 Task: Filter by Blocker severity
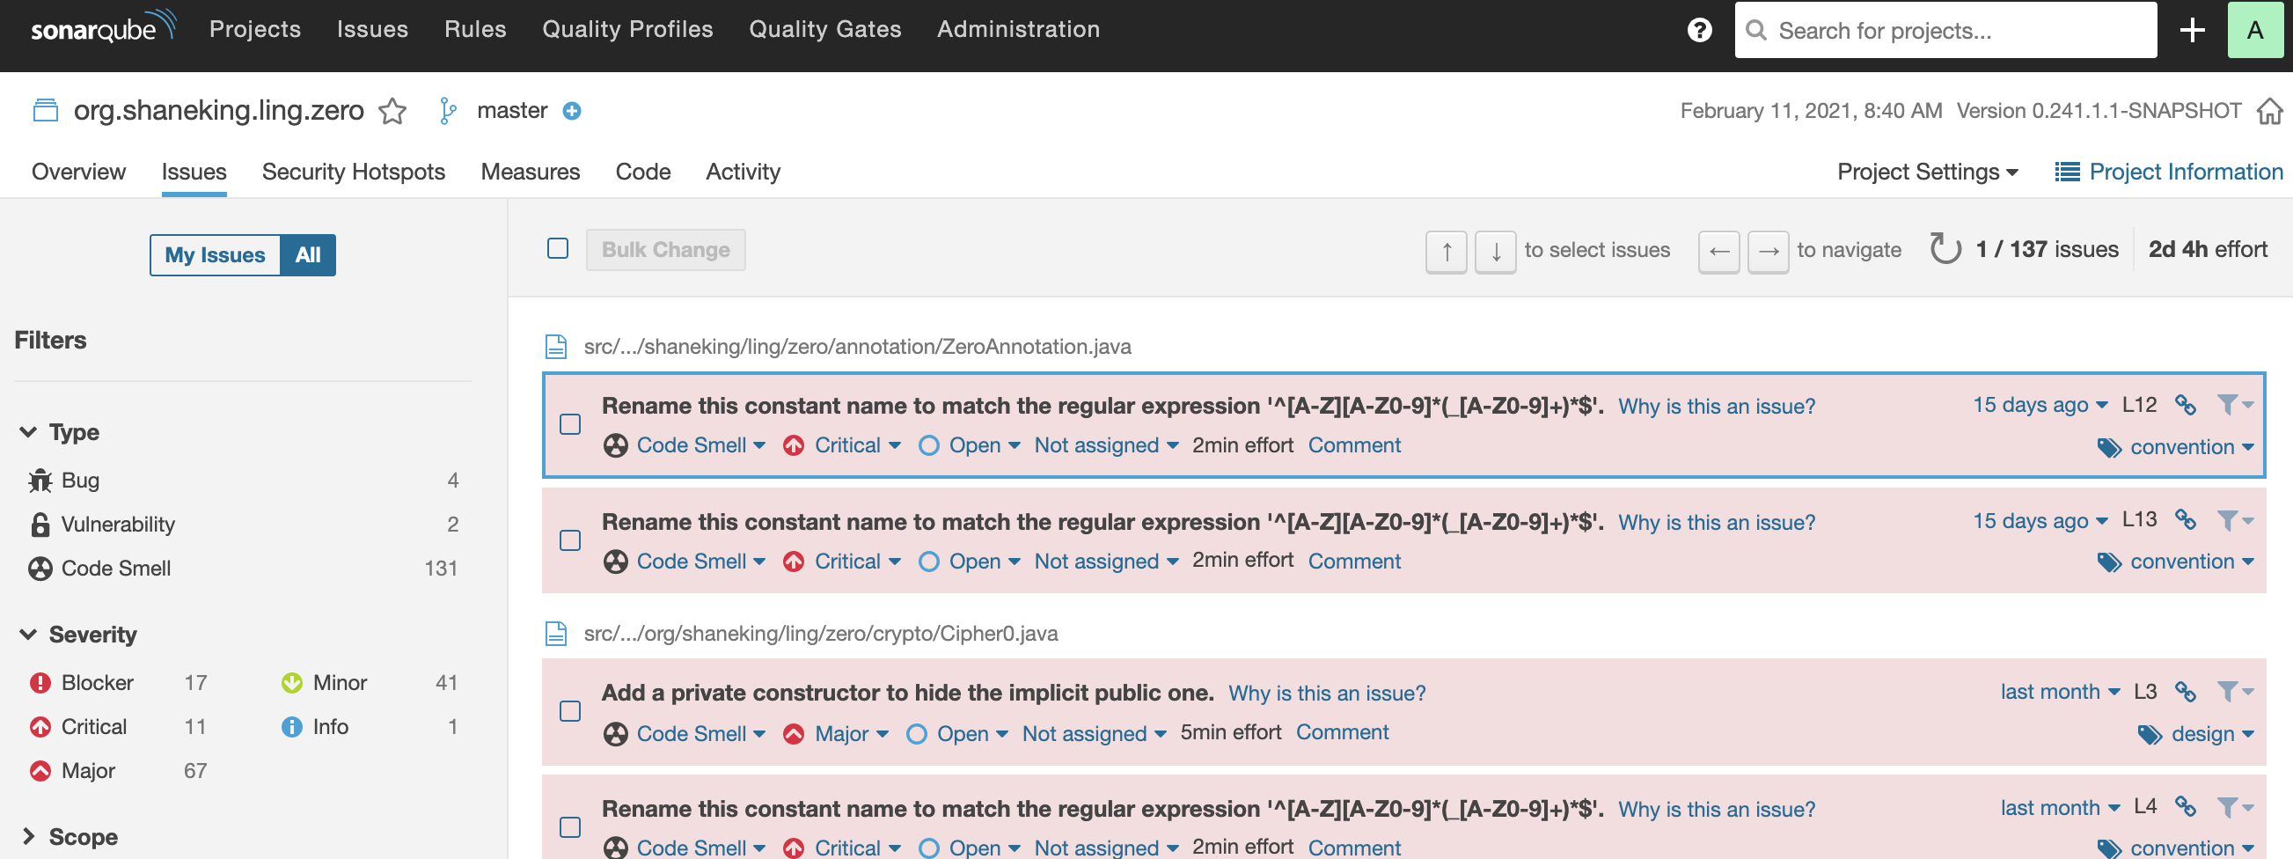click(x=118, y=683)
